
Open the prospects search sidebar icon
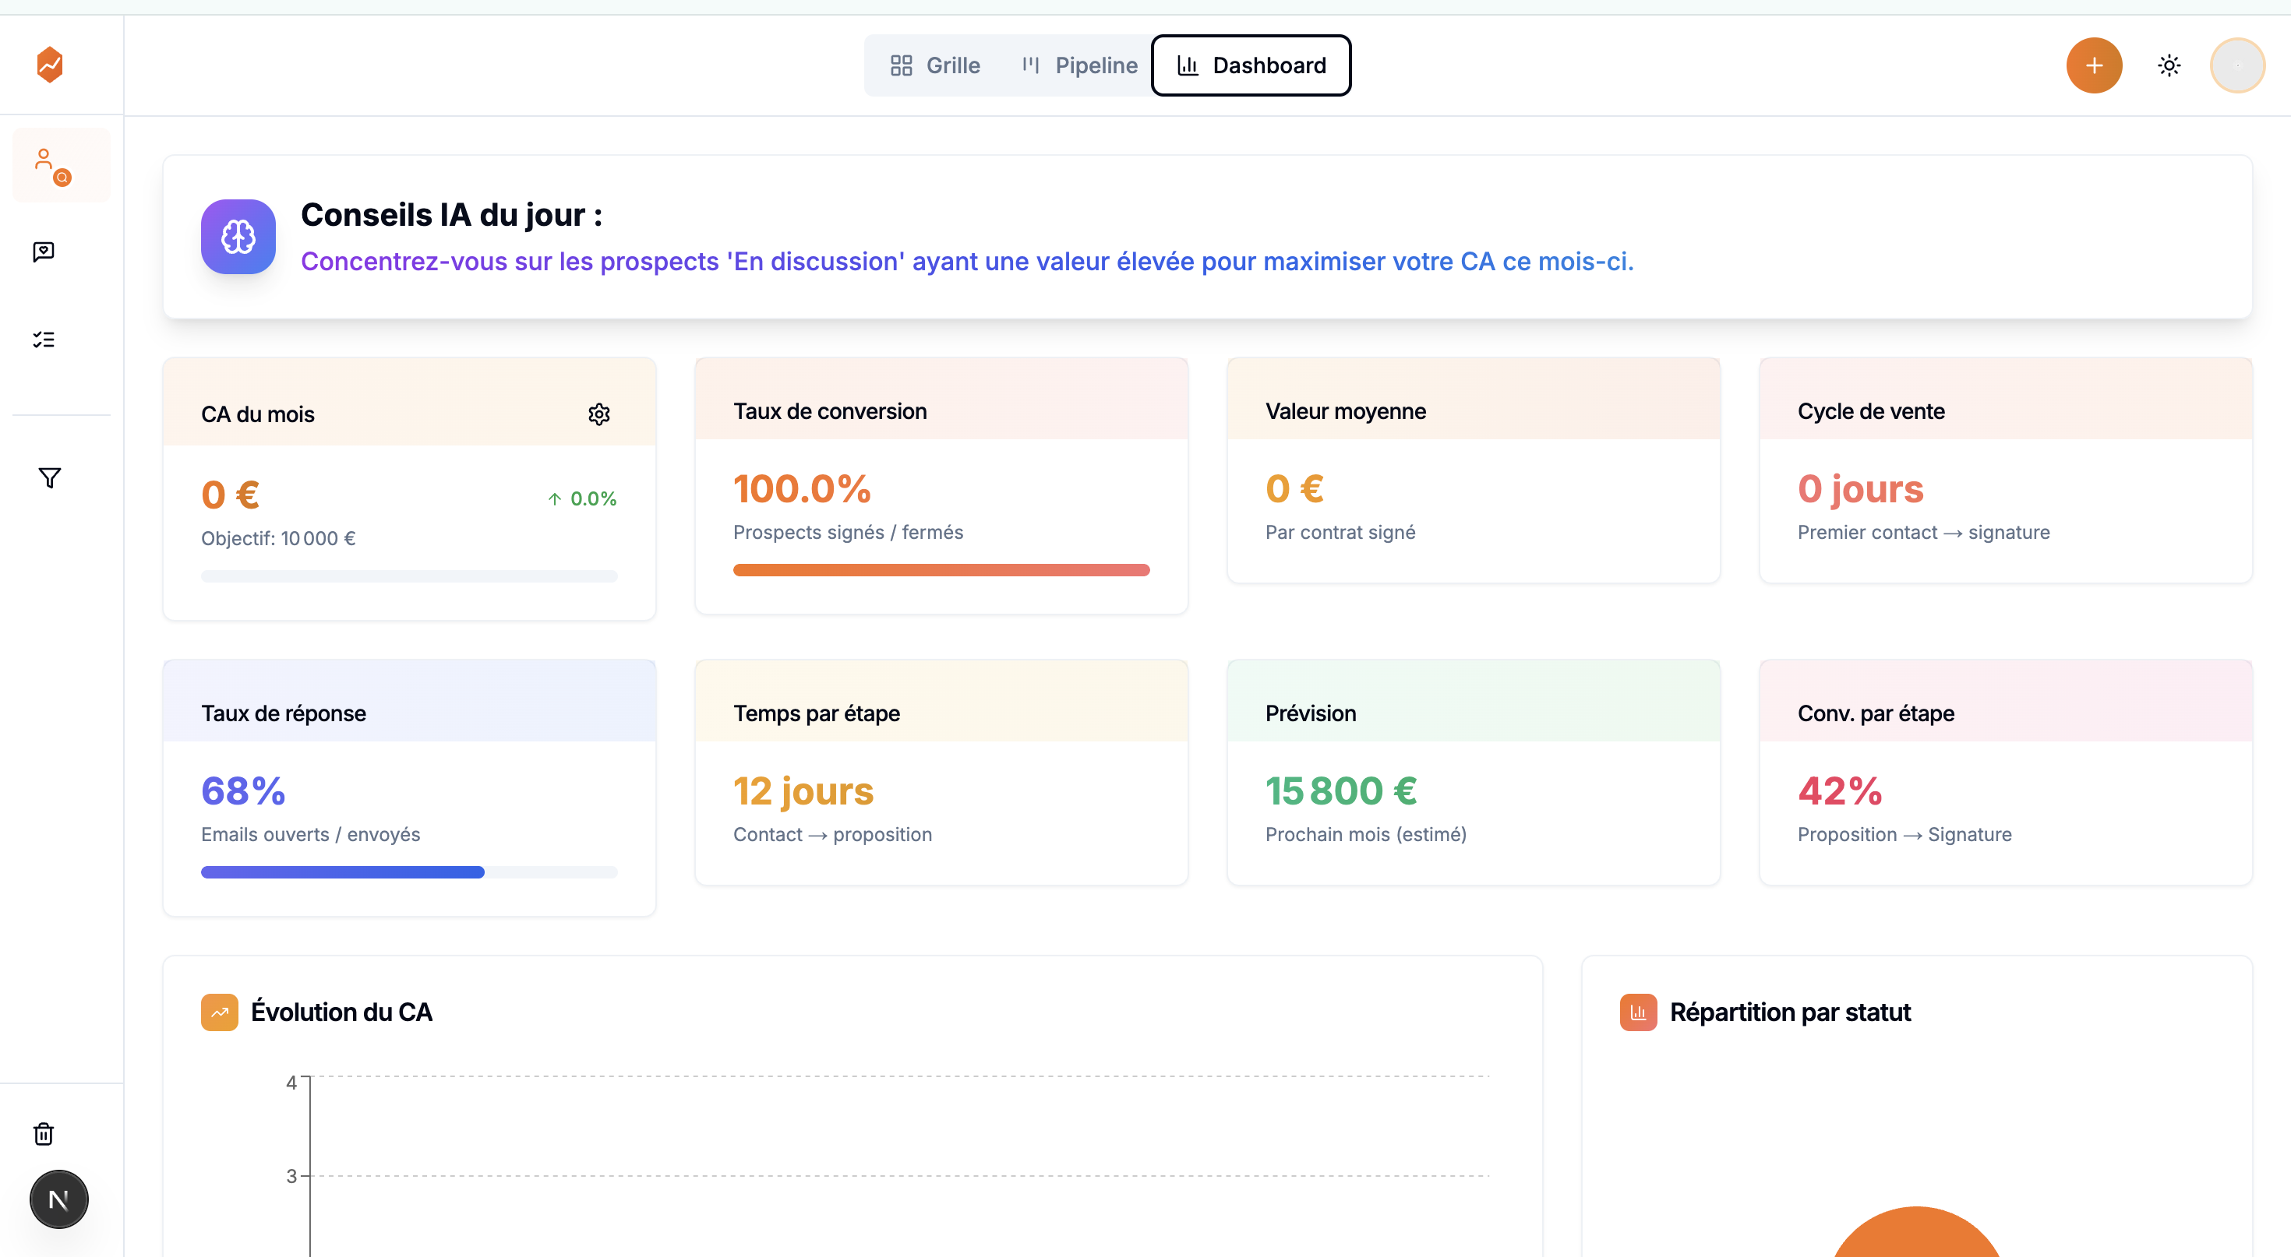click(x=61, y=165)
